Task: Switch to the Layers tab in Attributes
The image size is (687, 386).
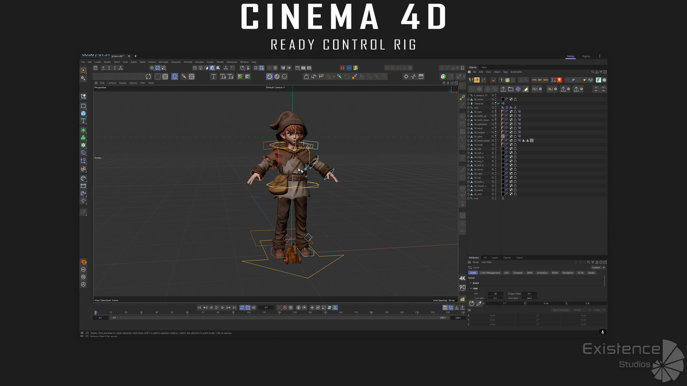Action: [x=495, y=258]
